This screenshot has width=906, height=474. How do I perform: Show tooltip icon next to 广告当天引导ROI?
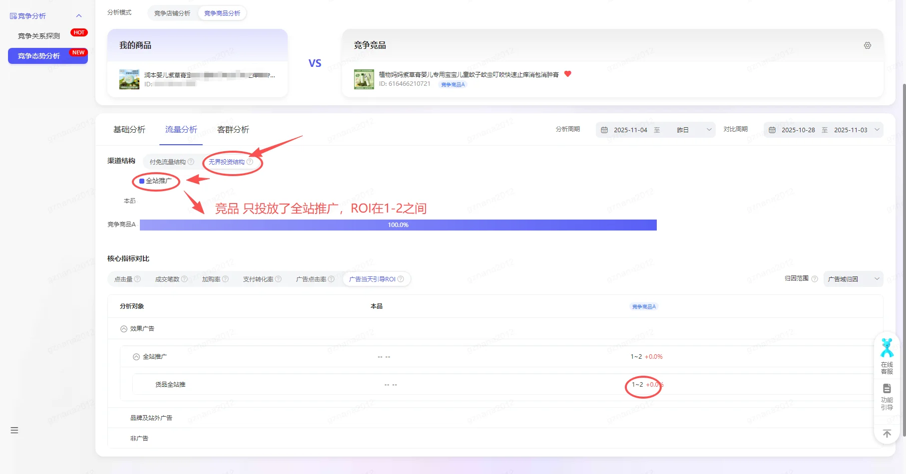pos(401,279)
